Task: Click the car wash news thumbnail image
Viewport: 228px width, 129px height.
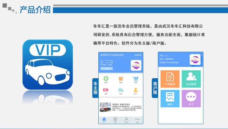Action: click(105, 107)
